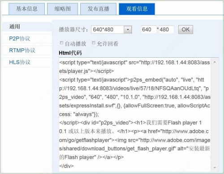
Task: Enable the 自动播放 checkbox
Action: pos(61,43)
